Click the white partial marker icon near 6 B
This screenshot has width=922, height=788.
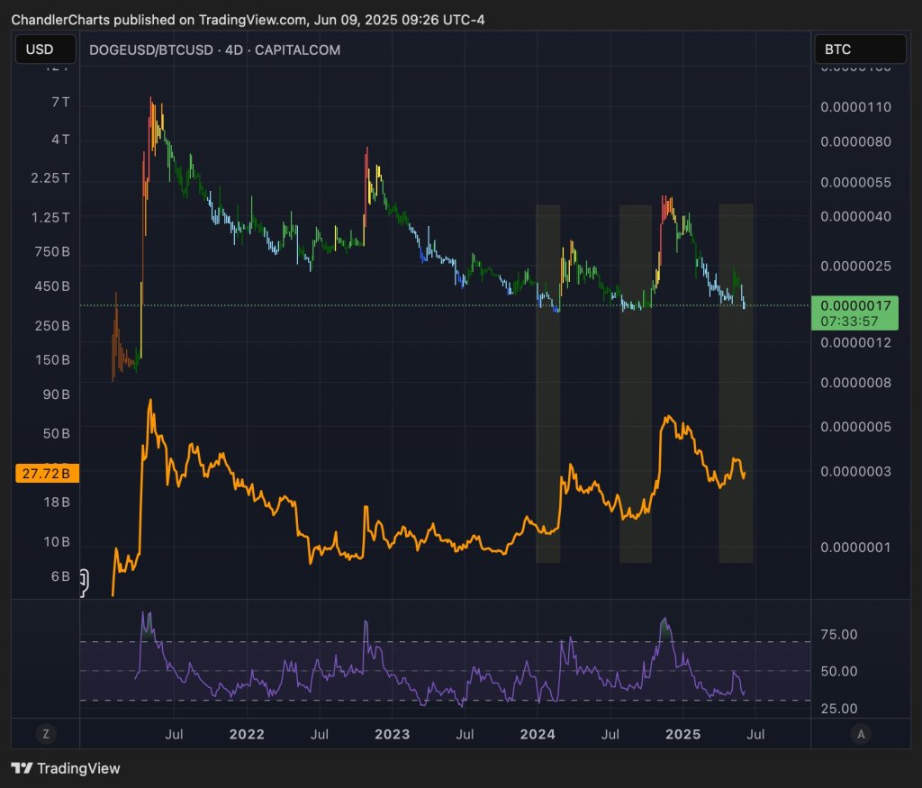pyautogui.click(x=84, y=583)
